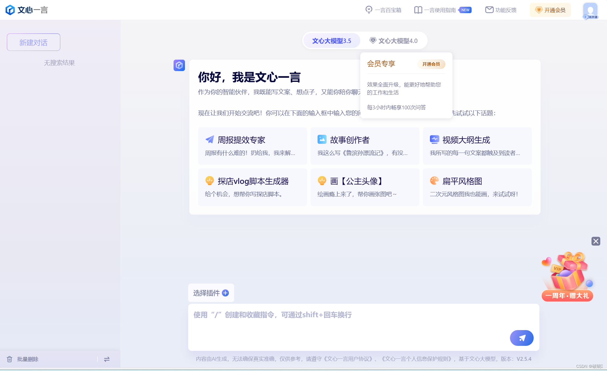Toggle sidebar with the swap arrows icon
The image size is (607, 371).
coord(107,359)
